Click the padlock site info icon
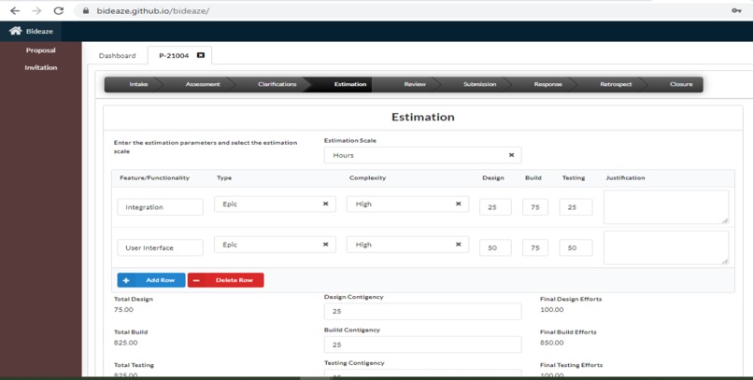The height and width of the screenshot is (380, 753). (86, 10)
